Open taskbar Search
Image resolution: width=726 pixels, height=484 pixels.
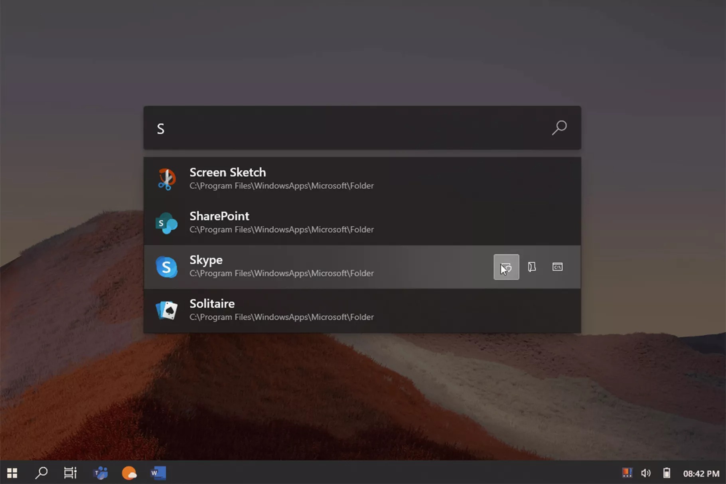pos(41,473)
